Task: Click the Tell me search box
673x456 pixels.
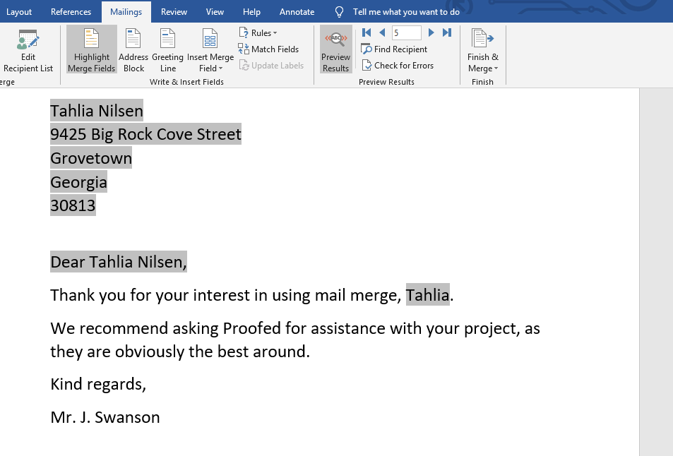Action: tap(399, 11)
